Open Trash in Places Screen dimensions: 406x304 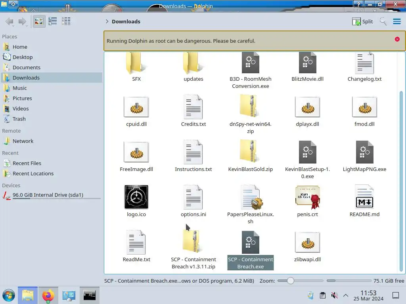click(x=51, y=119)
